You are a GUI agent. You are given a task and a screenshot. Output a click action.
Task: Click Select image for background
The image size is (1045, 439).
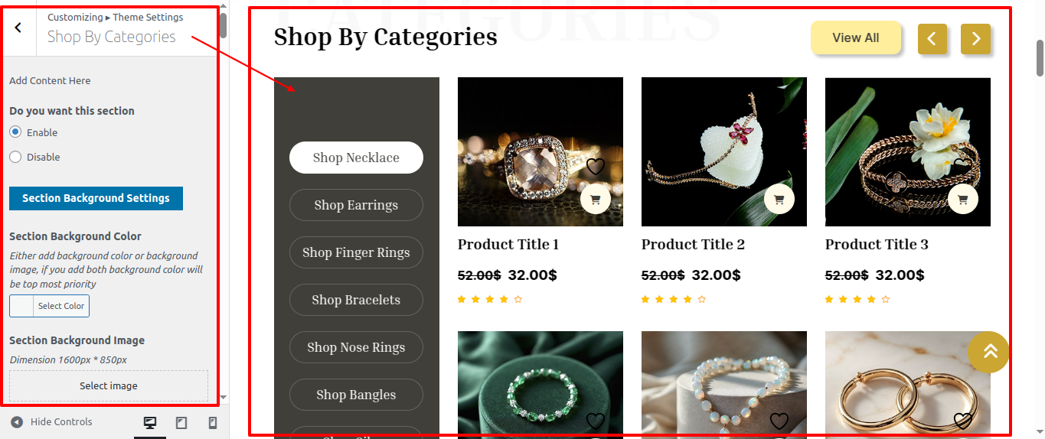(109, 385)
